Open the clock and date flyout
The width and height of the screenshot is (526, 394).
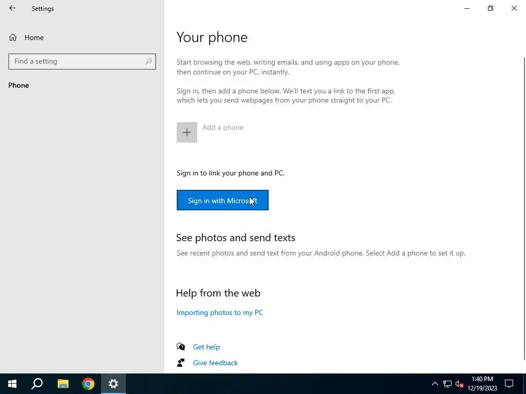coord(482,384)
